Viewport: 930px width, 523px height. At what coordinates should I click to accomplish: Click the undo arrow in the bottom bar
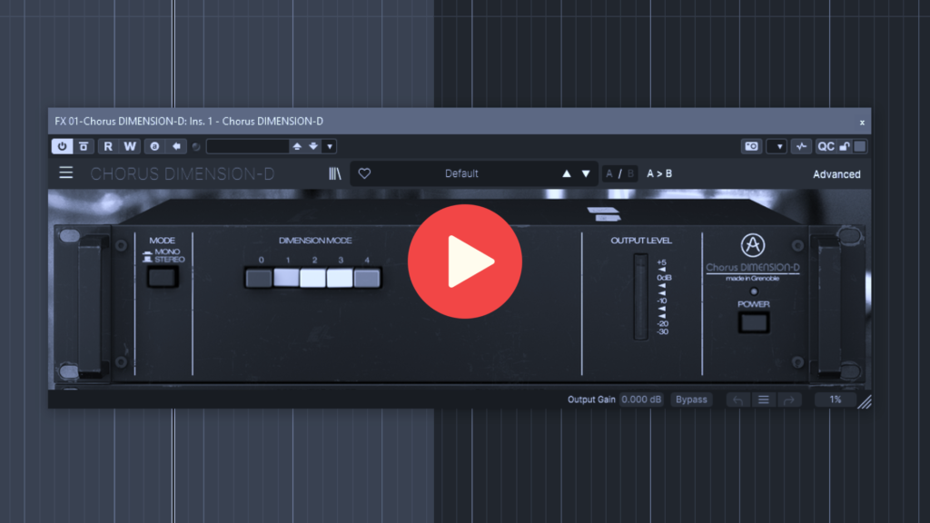738,400
